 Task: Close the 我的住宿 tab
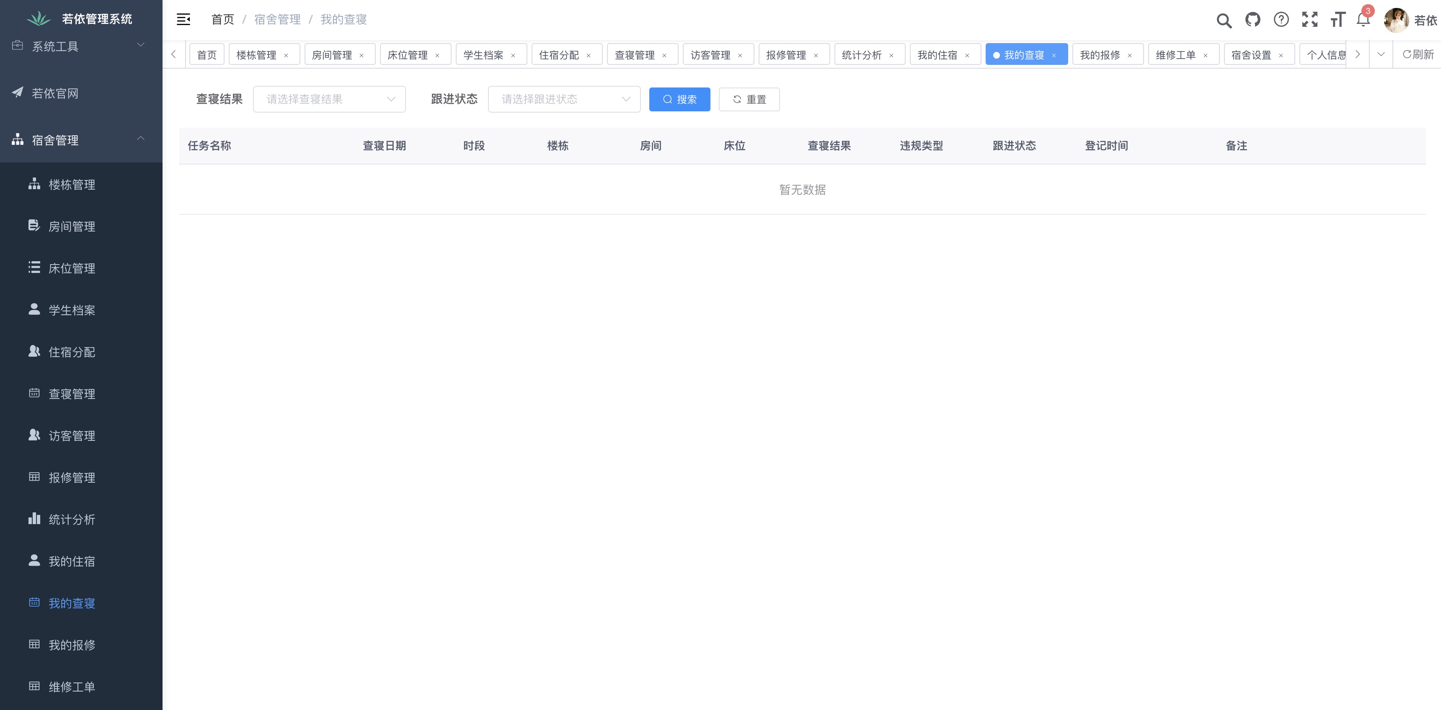tap(967, 55)
